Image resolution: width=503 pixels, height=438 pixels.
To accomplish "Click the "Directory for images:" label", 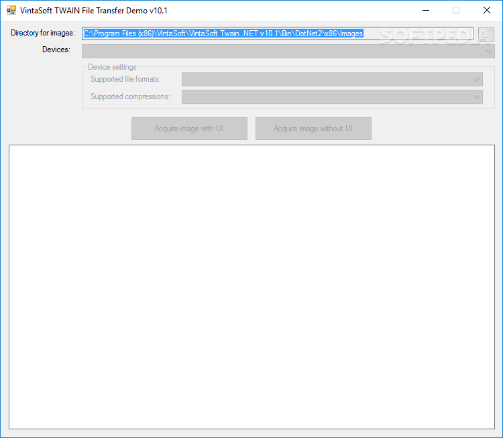I will (x=43, y=33).
